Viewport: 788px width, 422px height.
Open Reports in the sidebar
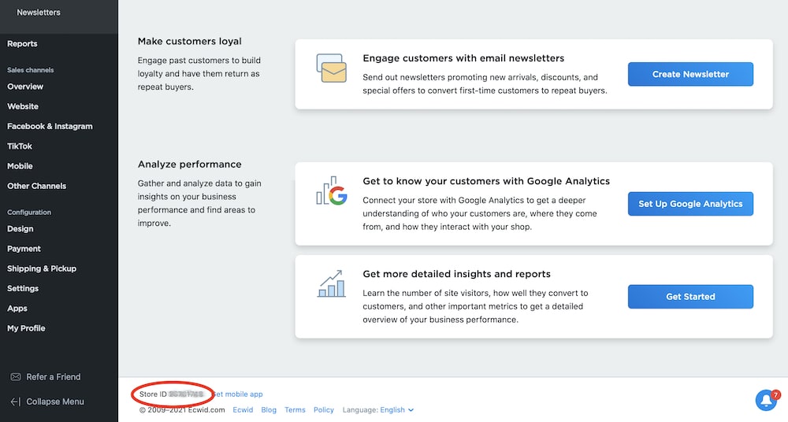(22, 44)
